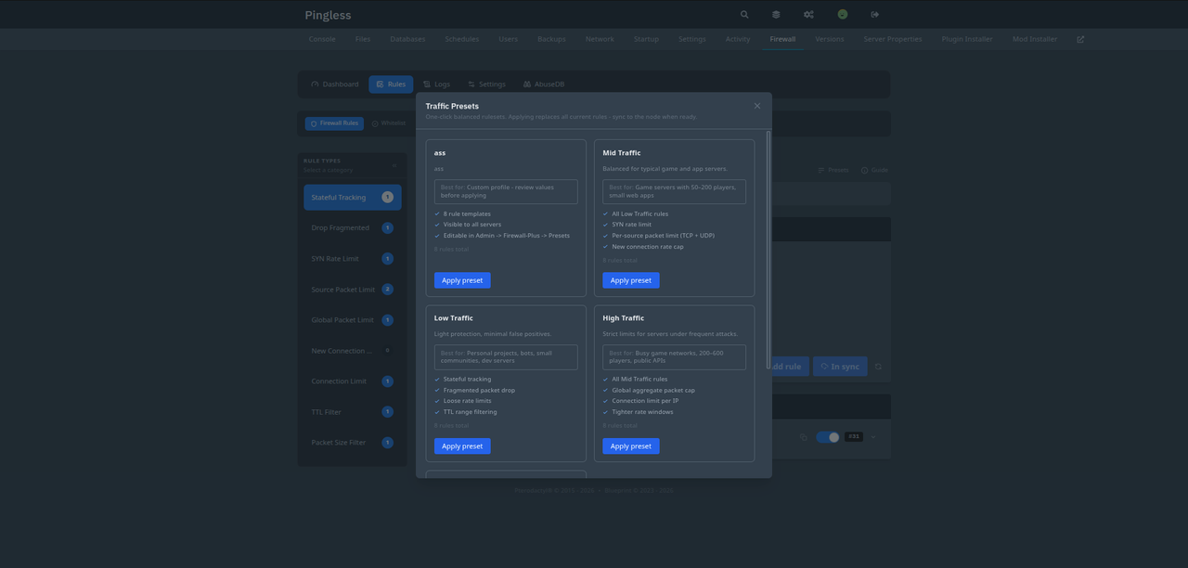Click the copy icon beside the rule toggle

(804, 437)
